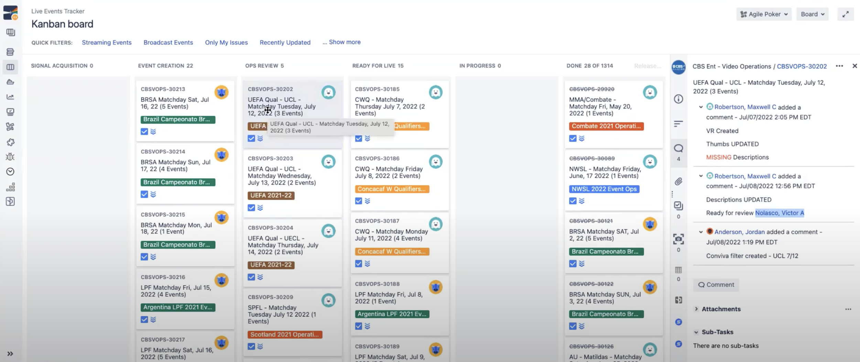Select comments bubble icon in issue panel
Screen dimensions: 860x362
point(678,148)
